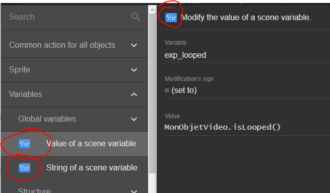Click the Structure chevron arrow
Viewport: 330px width, 193px height.
tap(134, 191)
